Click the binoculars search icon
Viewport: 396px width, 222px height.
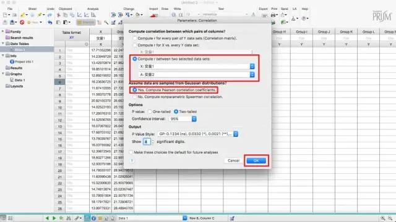[x=69, y=218]
